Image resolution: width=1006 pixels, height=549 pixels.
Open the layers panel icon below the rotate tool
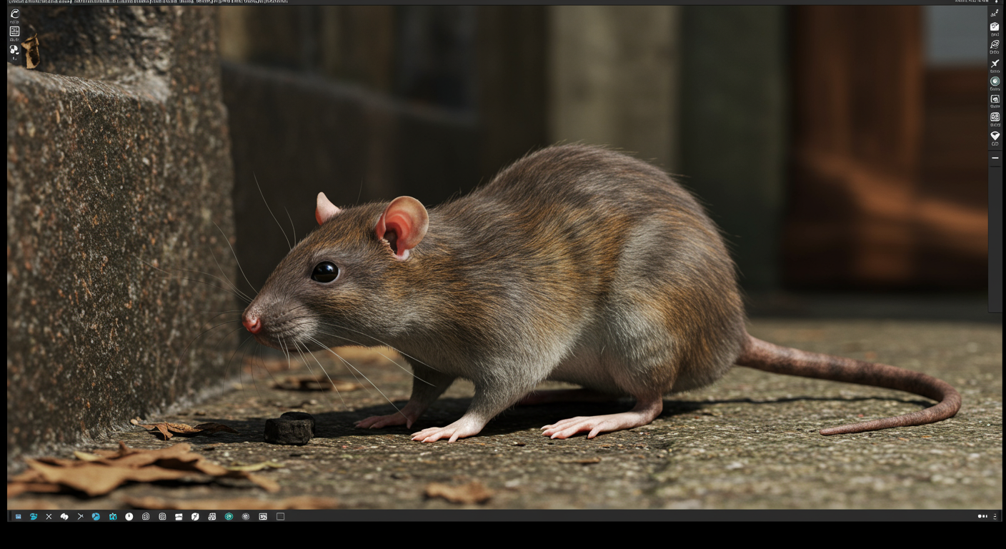(x=14, y=31)
